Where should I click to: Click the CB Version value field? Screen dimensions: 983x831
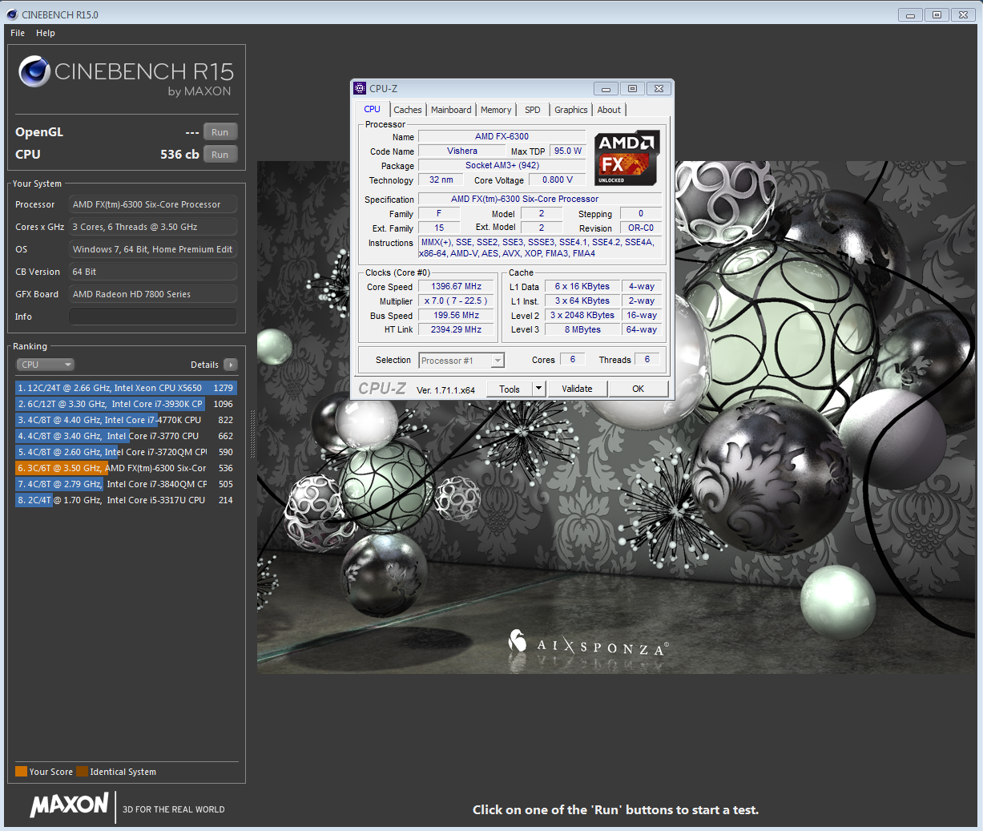pyautogui.click(x=153, y=272)
